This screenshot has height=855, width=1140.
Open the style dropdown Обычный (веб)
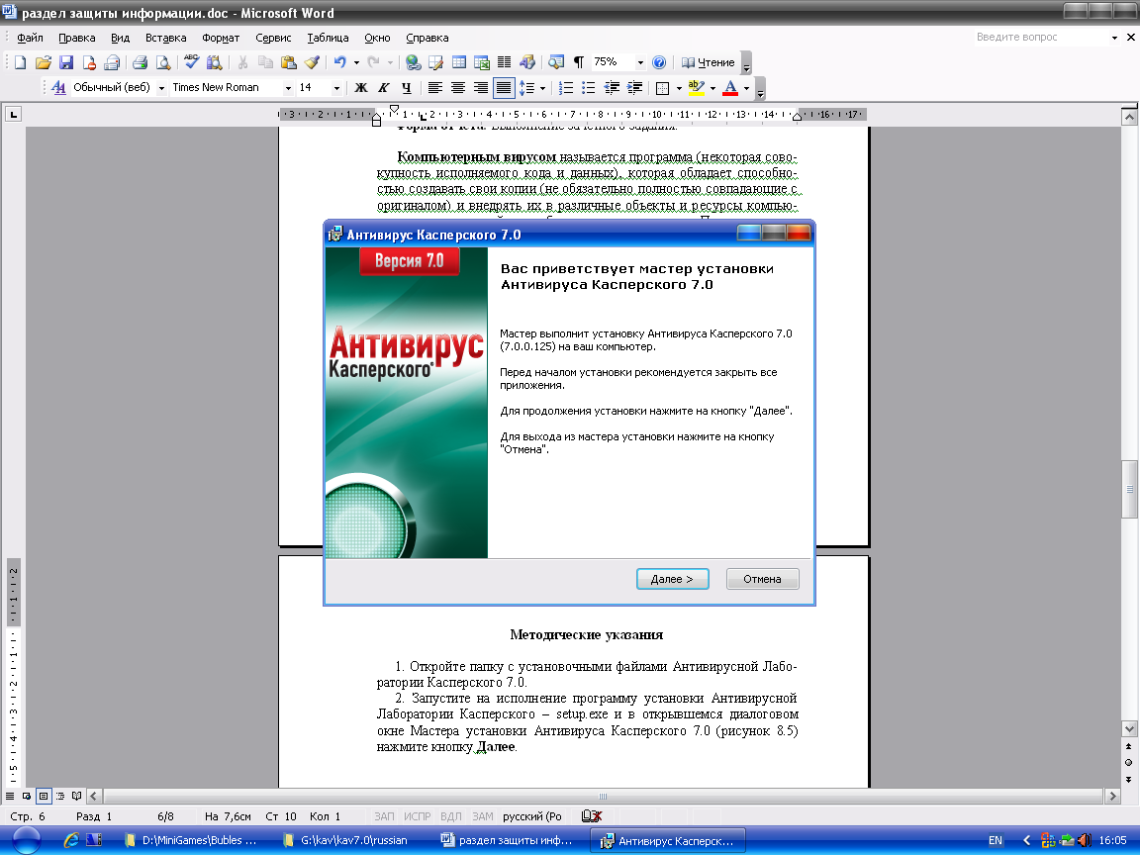click(x=161, y=88)
